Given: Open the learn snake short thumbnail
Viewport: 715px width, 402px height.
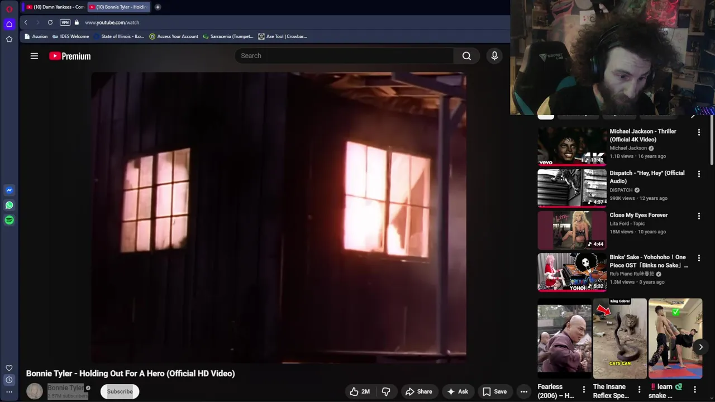Looking at the screenshot, I should click(x=675, y=339).
